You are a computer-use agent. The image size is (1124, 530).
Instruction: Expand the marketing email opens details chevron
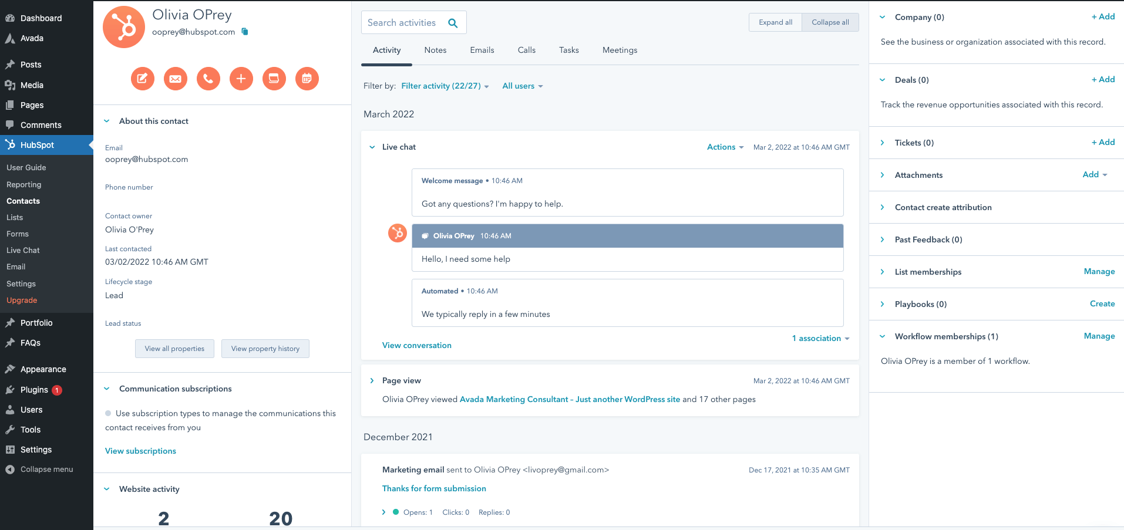[384, 512]
